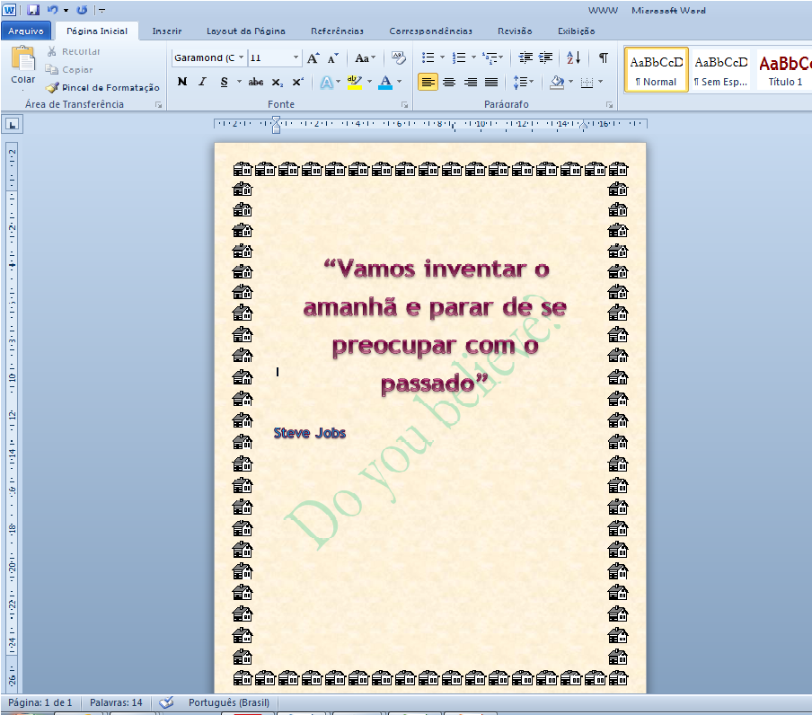Align text to the left

(x=428, y=82)
